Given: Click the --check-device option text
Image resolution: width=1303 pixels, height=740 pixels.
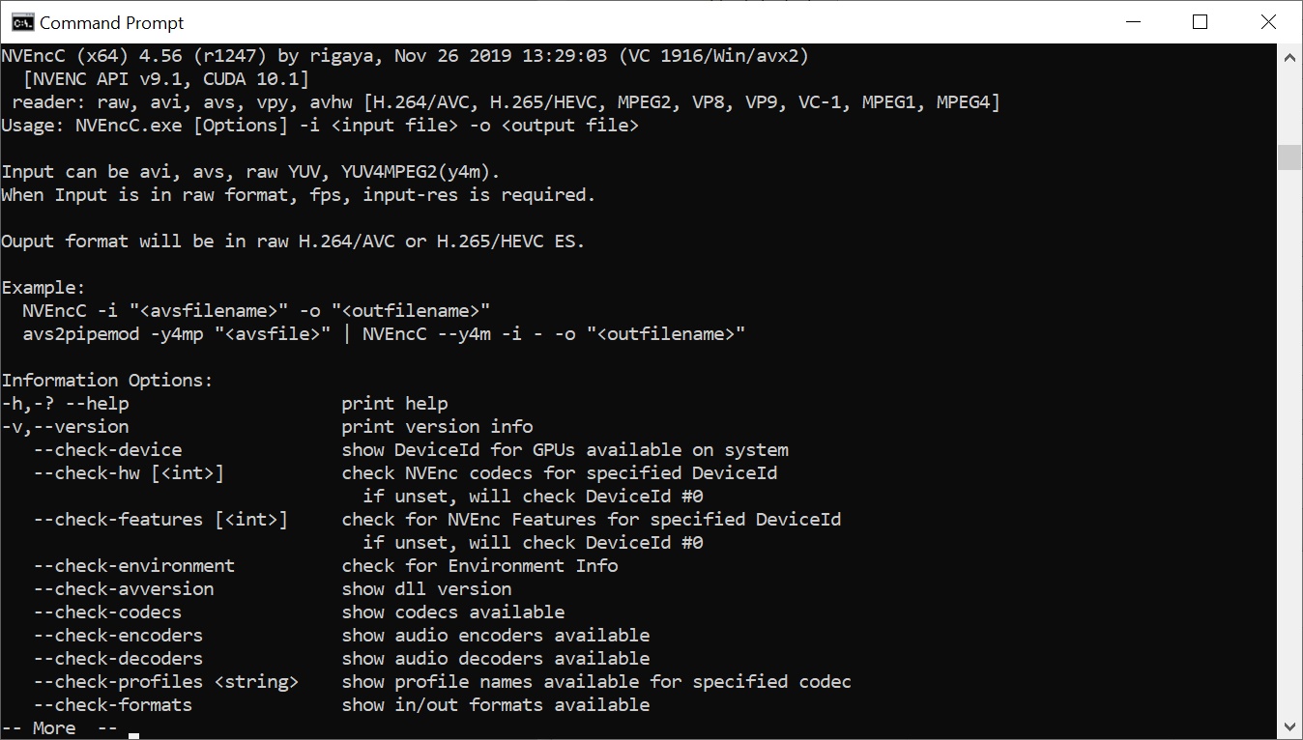Looking at the screenshot, I should [107, 450].
